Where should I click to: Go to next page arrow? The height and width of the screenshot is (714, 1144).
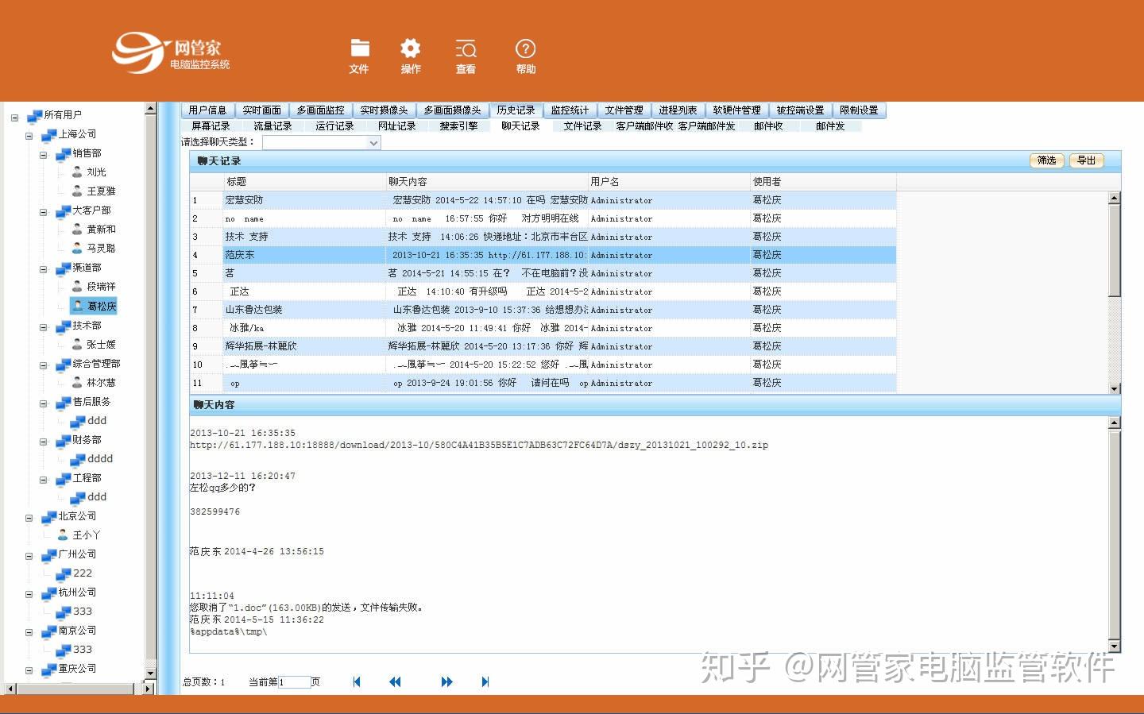446,681
